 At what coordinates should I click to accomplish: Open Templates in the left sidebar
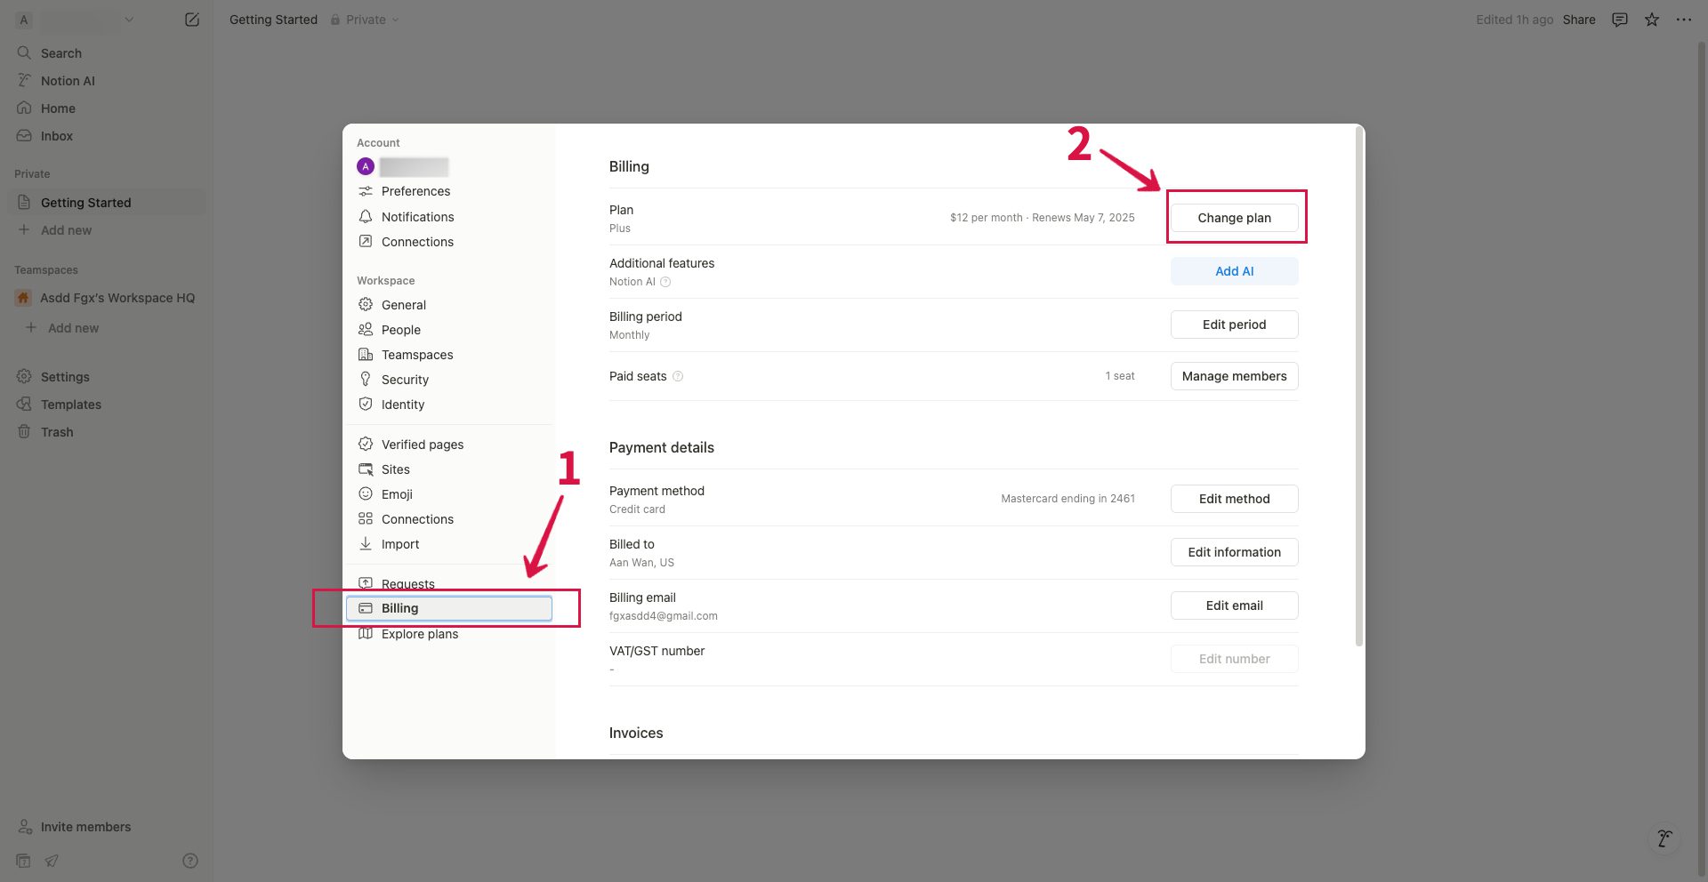click(x=107, y=405)
